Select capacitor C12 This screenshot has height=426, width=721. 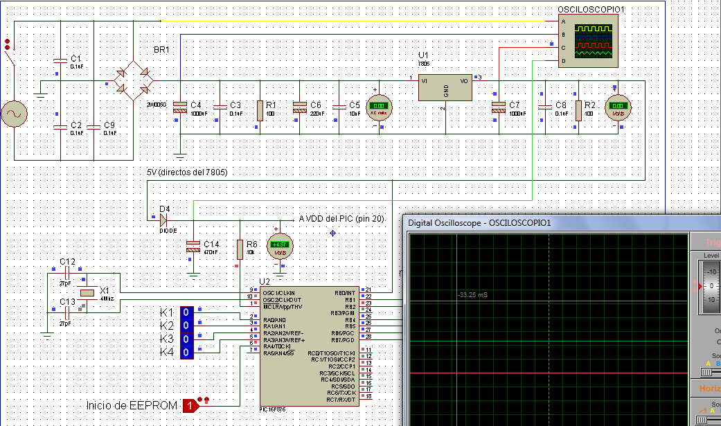point(67,274)
